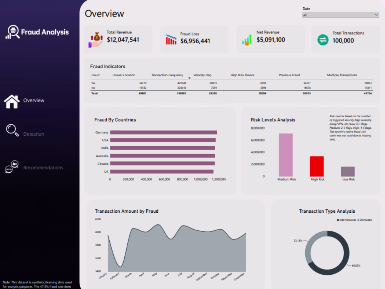Click the Fraud Loss value $6,956,441

pyautogui.click(x=195, y=41)
